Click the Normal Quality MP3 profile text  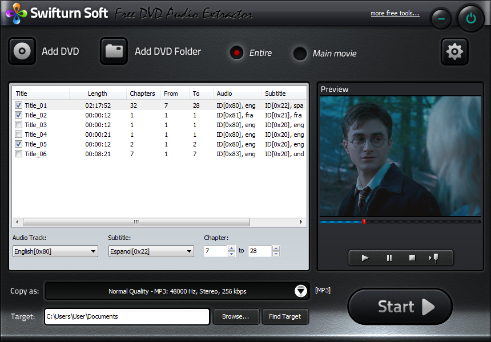[177, 291]
